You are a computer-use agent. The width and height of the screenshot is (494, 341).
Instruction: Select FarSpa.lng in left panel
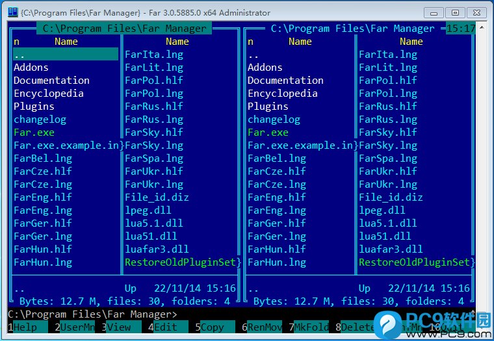pyautogui.click(x=154, y=158)
